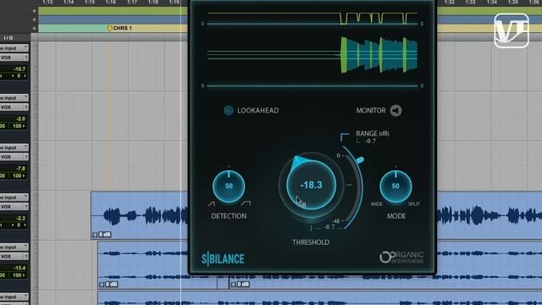Open VOX output selector above volume -10.7
Image resolution: width=542 pixels, height=305 pixels.
tap(14, 58)
